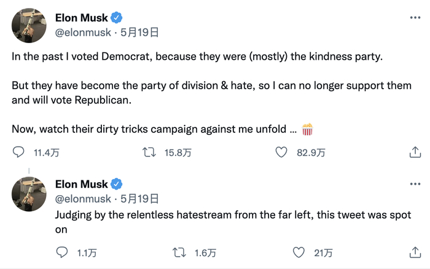430x269 pixels.
Task: Retweet the follow-up tweet with 1.6万 retweets
Action: click(x=179, y=252)
